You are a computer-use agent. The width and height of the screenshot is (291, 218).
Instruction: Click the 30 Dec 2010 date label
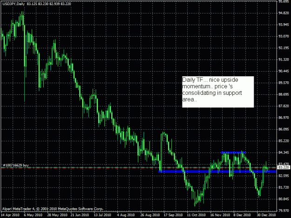[266, 215]
